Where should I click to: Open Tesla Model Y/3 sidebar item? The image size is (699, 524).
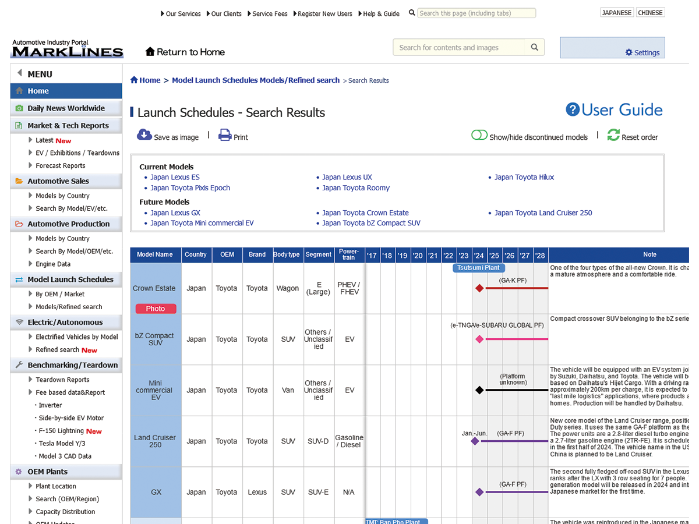click(x=63, y=444)
